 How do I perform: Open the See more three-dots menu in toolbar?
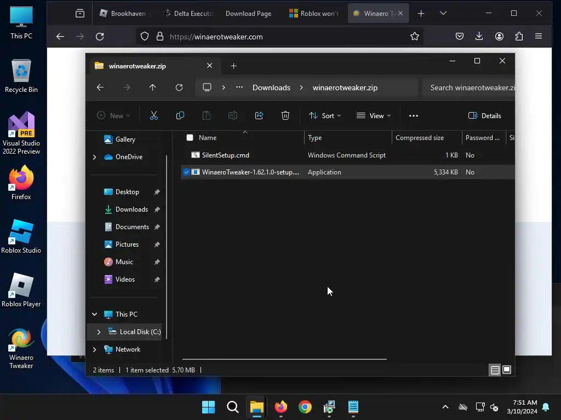coord(414,116)
